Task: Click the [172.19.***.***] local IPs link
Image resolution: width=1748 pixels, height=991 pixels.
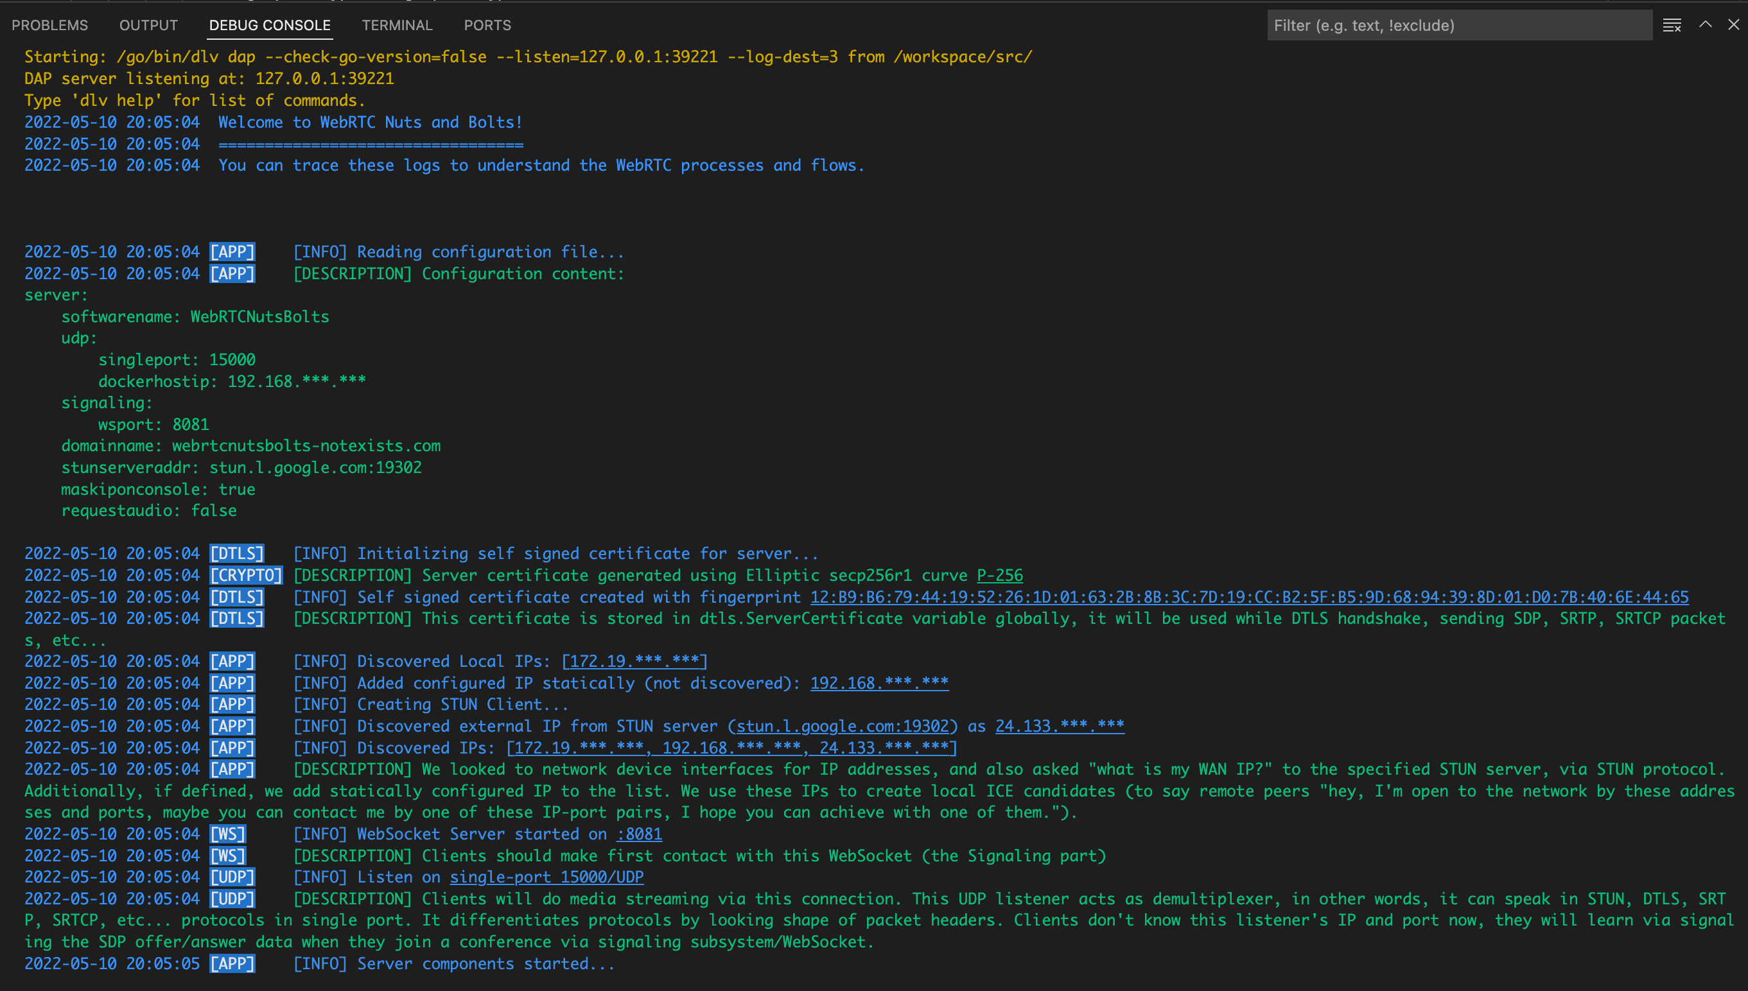Action: [x=634, y=661]
